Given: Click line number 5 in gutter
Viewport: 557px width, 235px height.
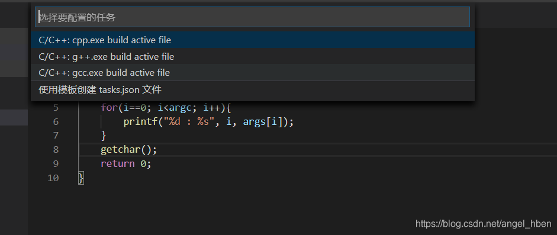Looking at the screenshot, I should (x=56, y=108).
